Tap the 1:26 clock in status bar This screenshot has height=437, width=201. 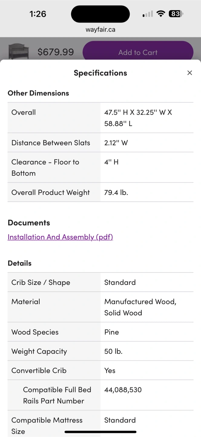[38, 14]
